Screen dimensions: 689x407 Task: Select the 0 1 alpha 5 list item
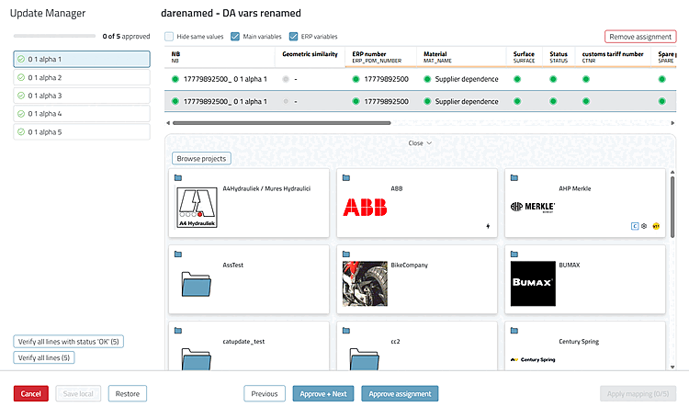click(x=82, y=132)
